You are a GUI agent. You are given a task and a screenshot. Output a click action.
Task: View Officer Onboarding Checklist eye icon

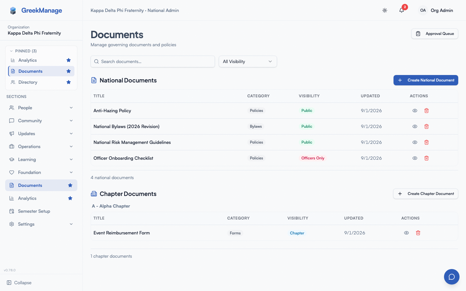(x=415, y=158)
